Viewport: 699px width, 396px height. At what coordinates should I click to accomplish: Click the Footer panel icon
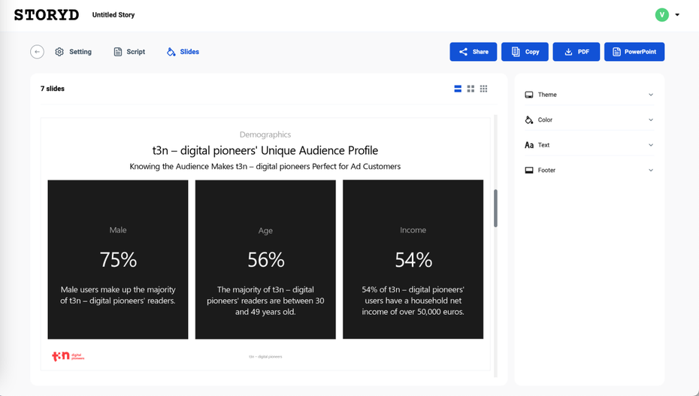(529, 170)
